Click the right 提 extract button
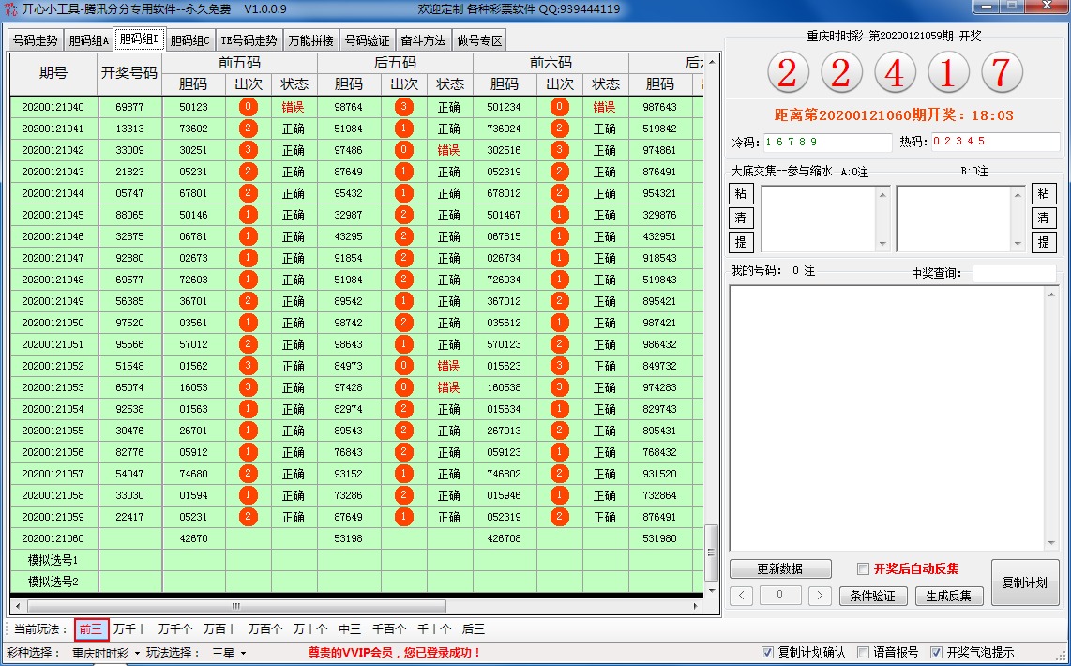 pos(1043,242)
